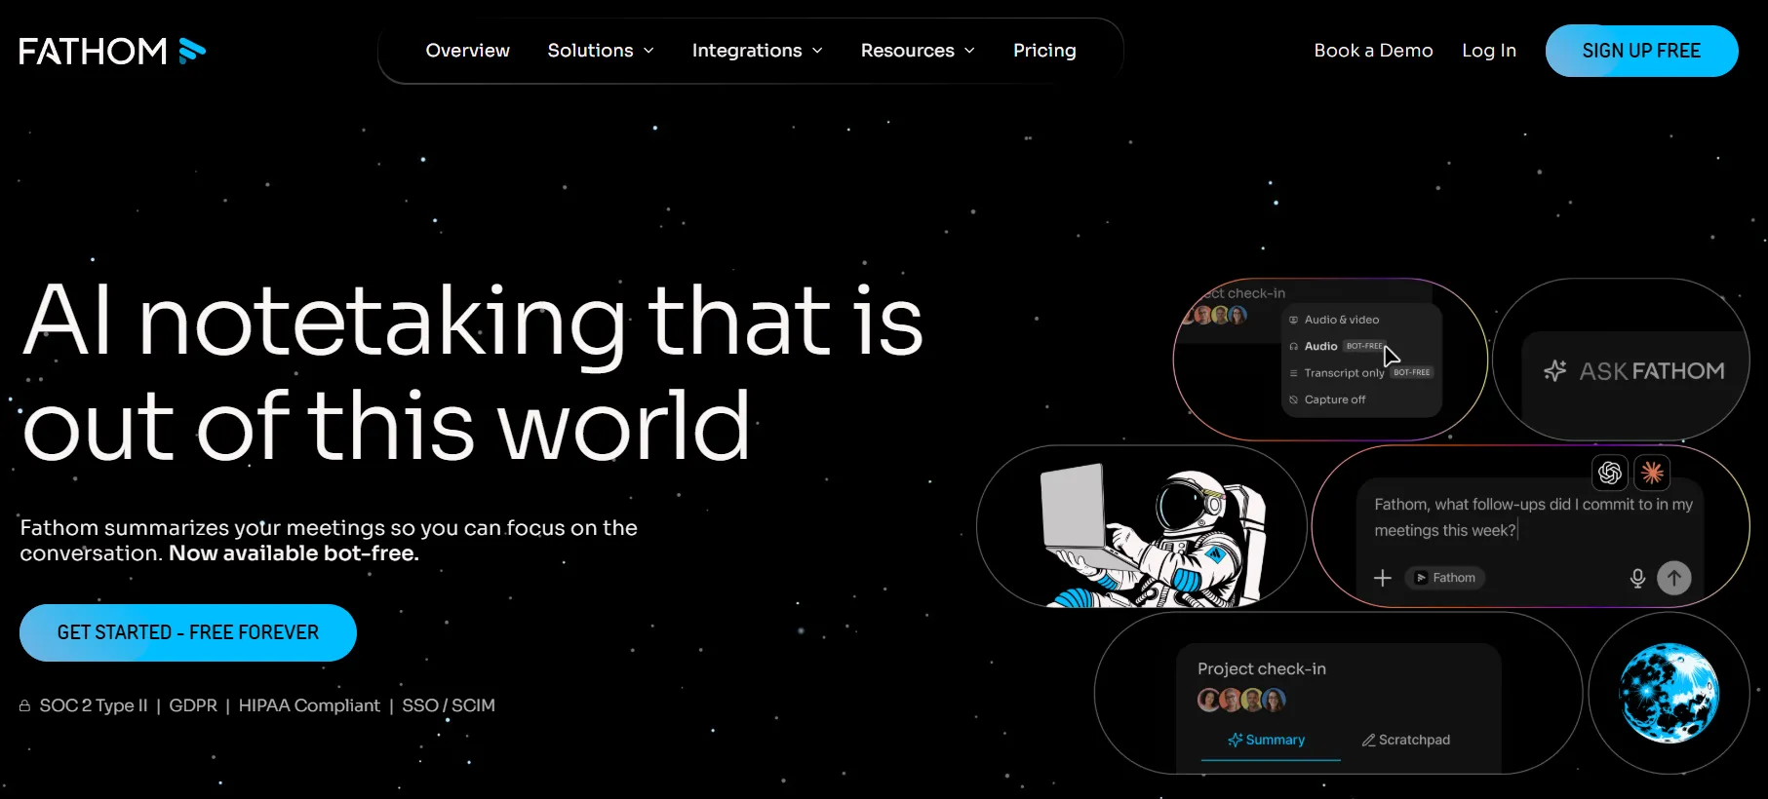The height and width of the screenshot is (799, 1768).
Task: Click the astronaut with laptop illustration
Action: tap(1153, 535)
